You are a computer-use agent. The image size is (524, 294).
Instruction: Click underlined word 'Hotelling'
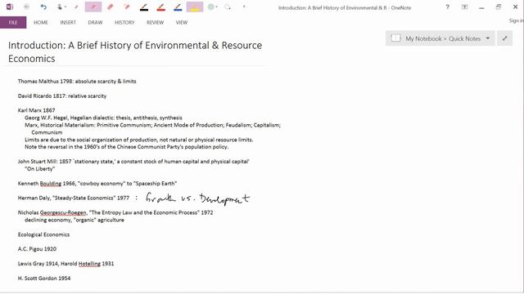point(89,264)
